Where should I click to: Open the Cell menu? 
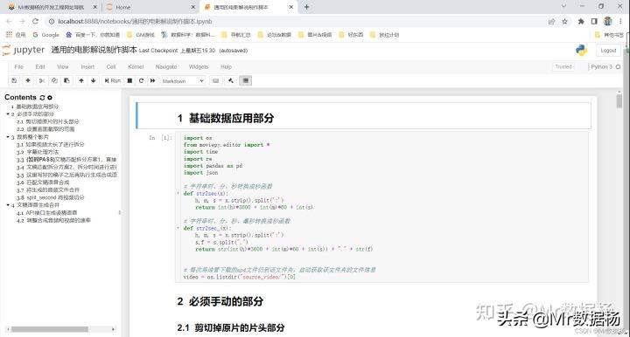click(111, 67)
